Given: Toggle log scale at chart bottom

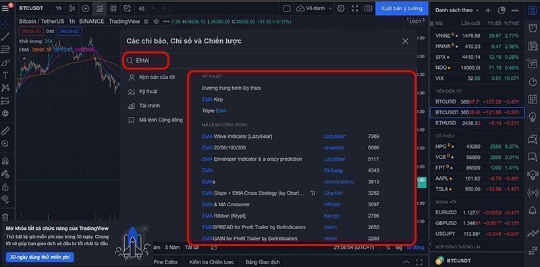Looking at the screenshot, I should 398,247.
